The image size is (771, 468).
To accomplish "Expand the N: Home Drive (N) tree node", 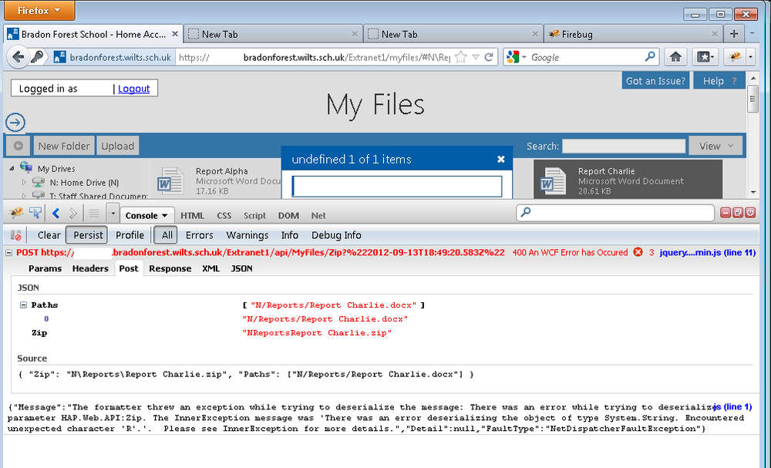I will pos(24,183).
